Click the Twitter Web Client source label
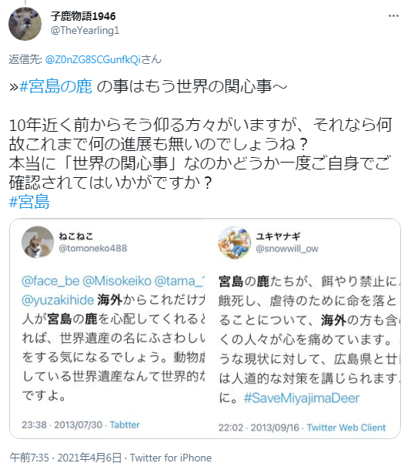Screen dimensions: 411x473 tap(346, 428)
